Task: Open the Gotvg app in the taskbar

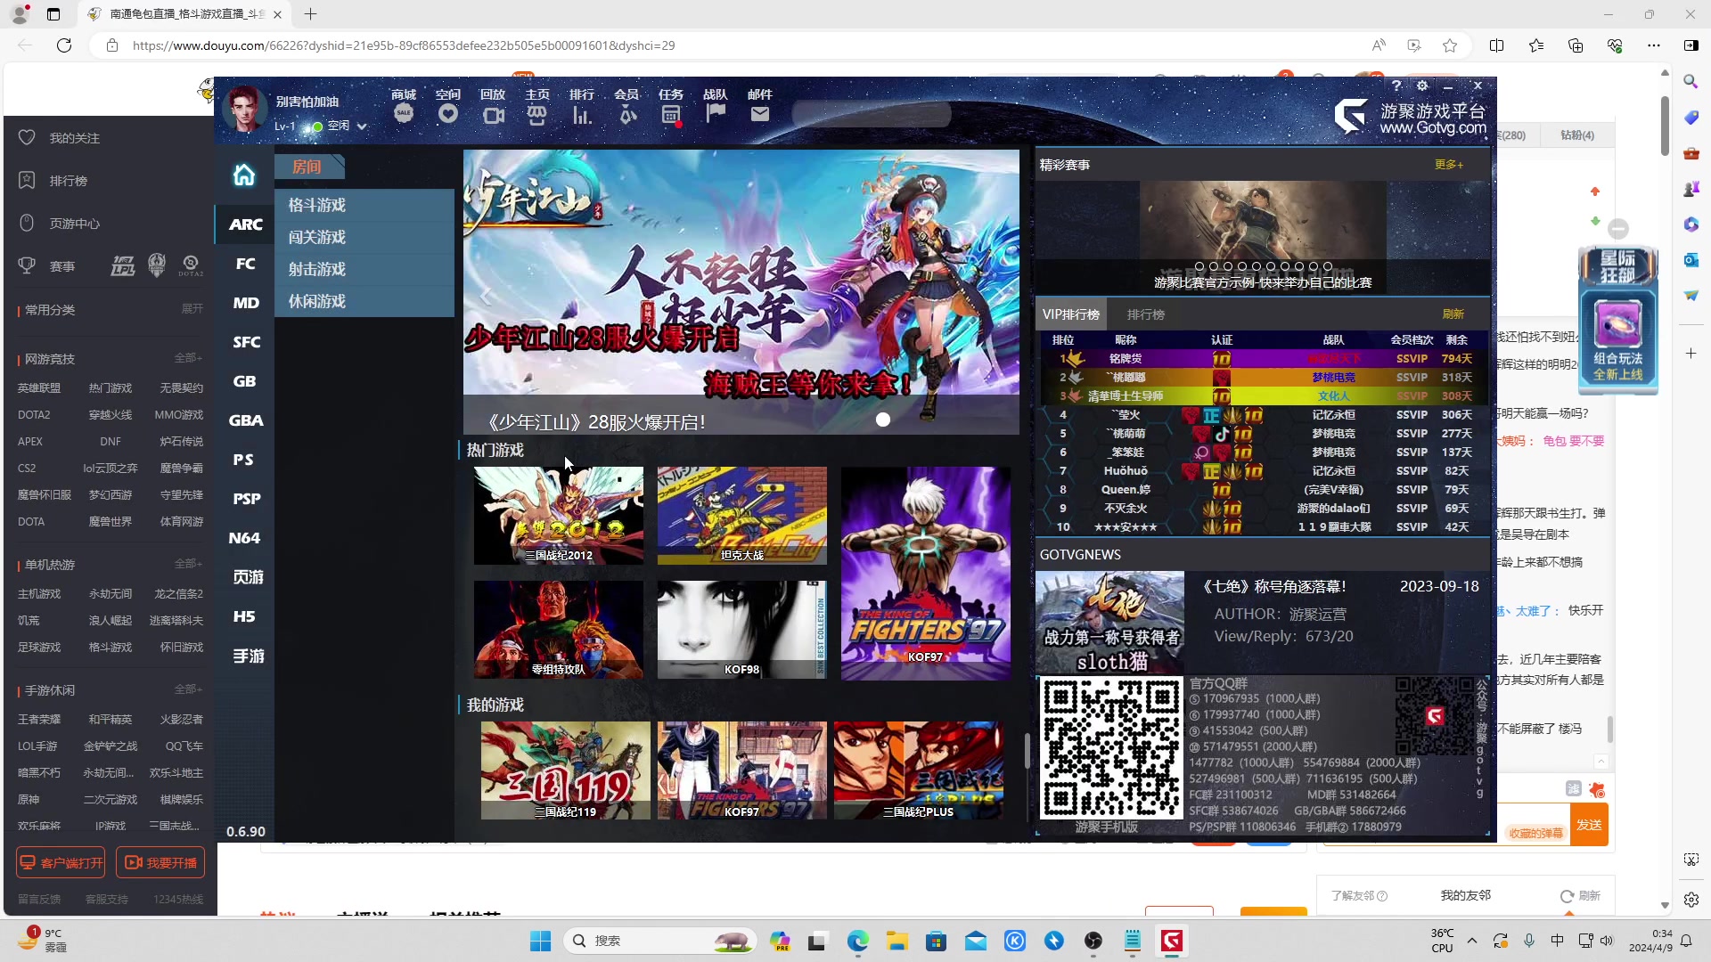Action: pyautogui.click(x=1171, y=941)
